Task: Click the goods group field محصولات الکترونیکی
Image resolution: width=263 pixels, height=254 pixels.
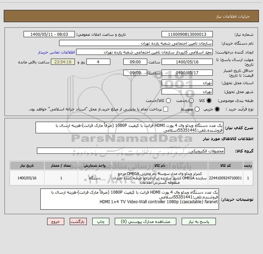Action: pyautogui.click(x=131, y=151)
